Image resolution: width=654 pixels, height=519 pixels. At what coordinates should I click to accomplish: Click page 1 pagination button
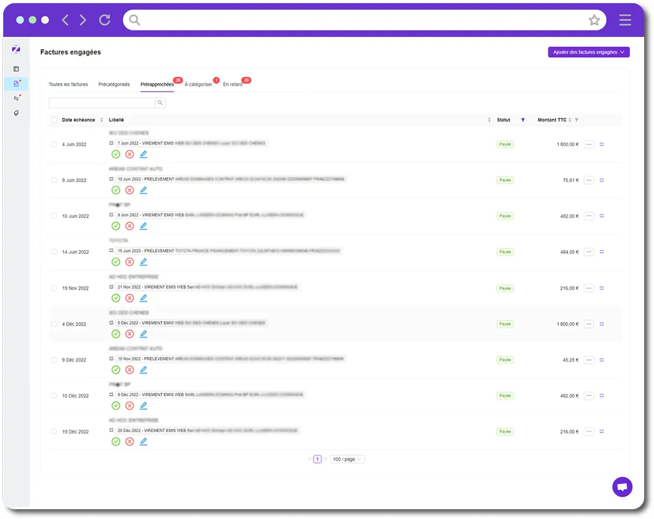(x=318, y=460)
